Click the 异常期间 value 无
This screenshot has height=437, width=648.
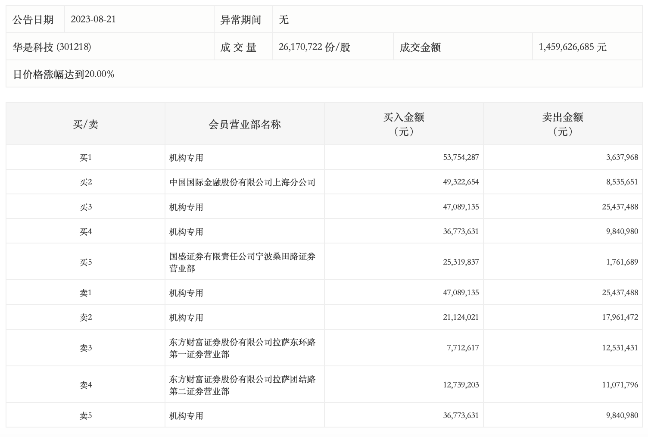click(283, 20)
